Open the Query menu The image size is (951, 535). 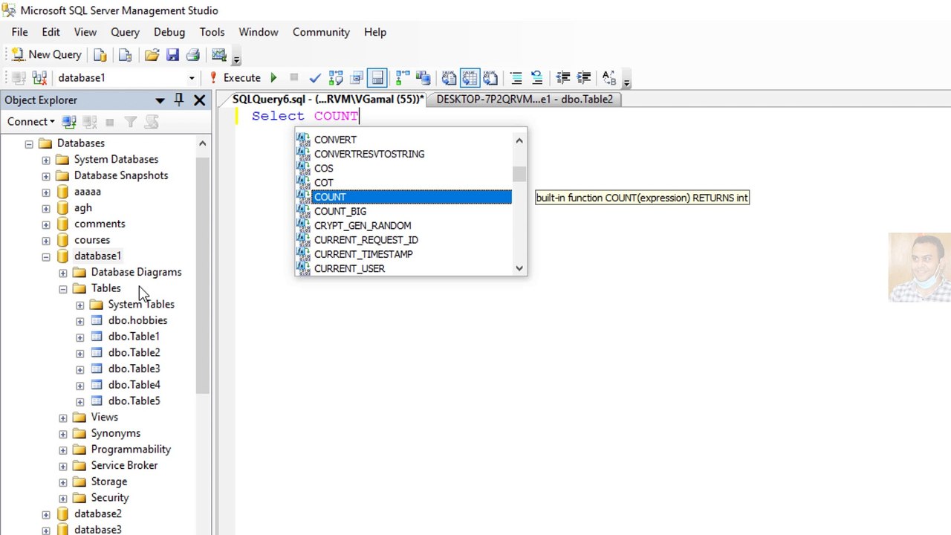click(125, 32)
